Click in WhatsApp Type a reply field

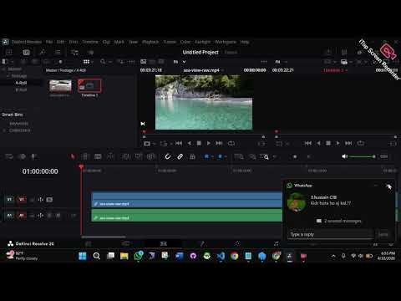coord(330,234)
